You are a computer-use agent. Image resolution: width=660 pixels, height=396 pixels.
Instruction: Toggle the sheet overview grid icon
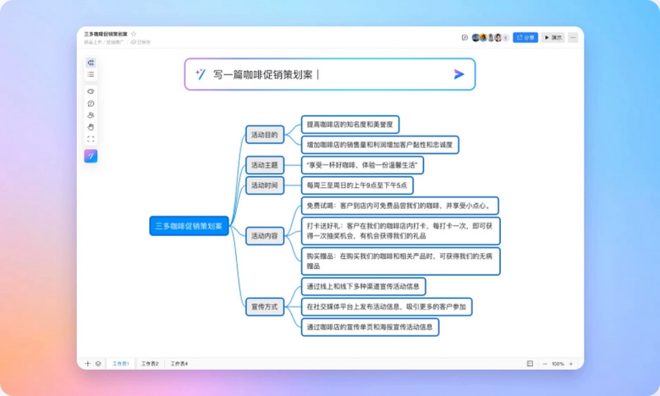(530, 363)
